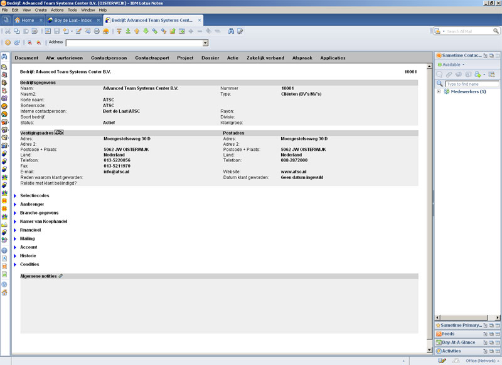This screenshot has width=502, height=365.
Task: Click the Zakelijk verband action button
Action: coord(265,58)
